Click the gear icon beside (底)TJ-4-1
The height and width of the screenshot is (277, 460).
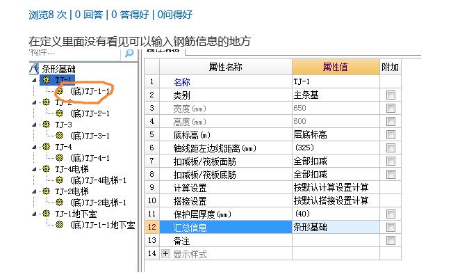tap(60, 158)
